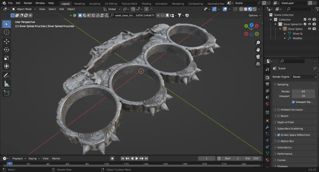Activate the Annotate tool
Image resolution: width=319 pixels, height=172 pixels.
[7, 75]
